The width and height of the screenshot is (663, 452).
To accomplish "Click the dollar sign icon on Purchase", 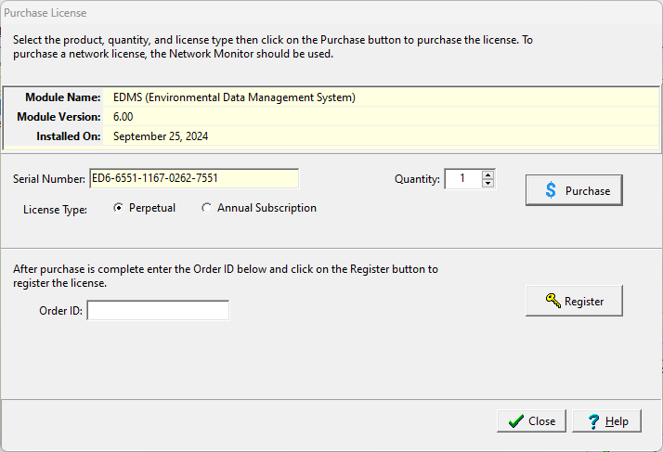I will pyautogui.click(x=551, y=190).
